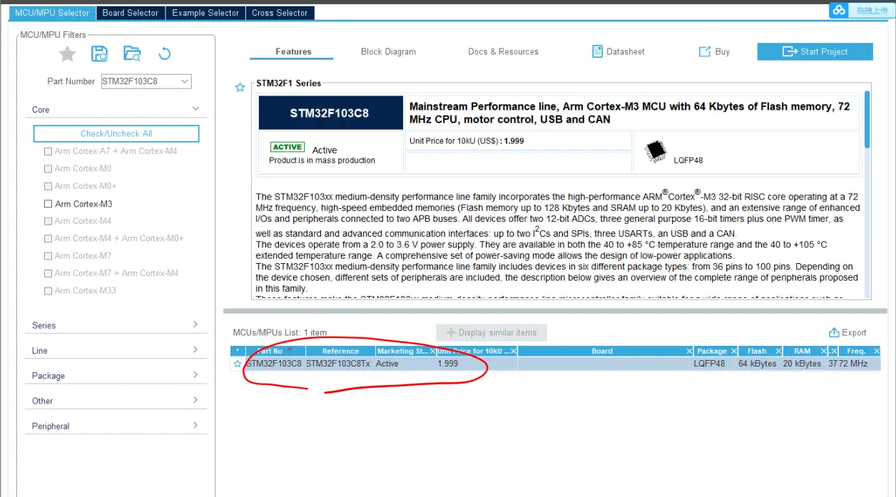
Task: Switch to Cross Selector tab
Action: click(x=280, y=13)
